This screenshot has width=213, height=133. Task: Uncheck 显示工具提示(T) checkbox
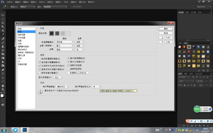coord(68,62)
